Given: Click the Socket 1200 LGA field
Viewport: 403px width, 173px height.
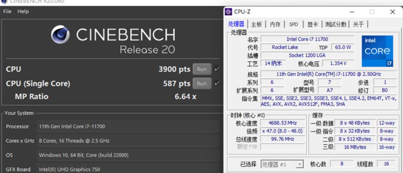Looking at the screenshot, I should 307,55.
